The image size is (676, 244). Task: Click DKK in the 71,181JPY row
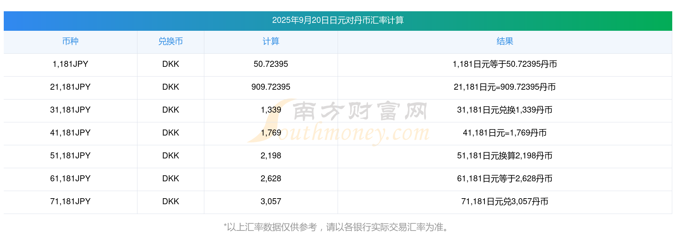click(171, 202)
